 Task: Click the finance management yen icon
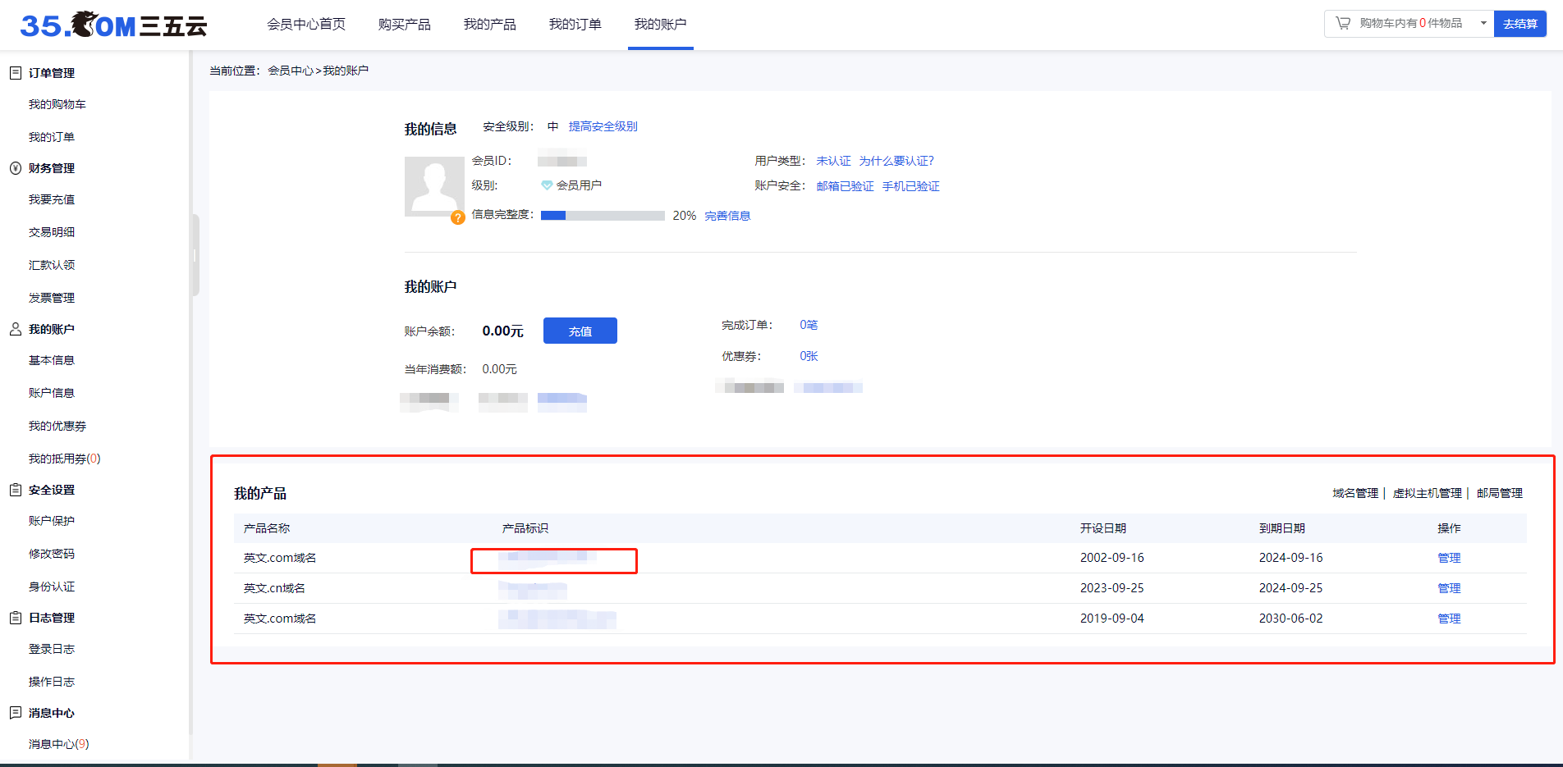(x=15, y=168)
